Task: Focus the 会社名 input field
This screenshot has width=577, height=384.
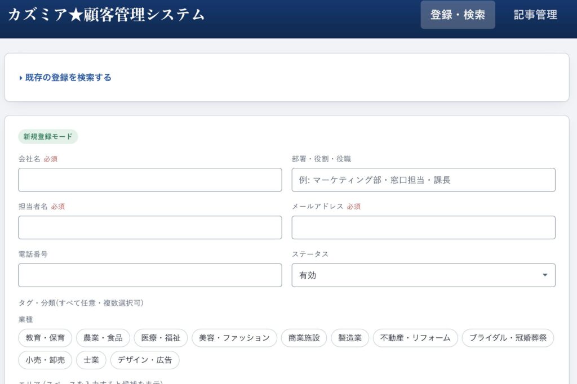Action: pyautogui.click(x=150, y=180)
